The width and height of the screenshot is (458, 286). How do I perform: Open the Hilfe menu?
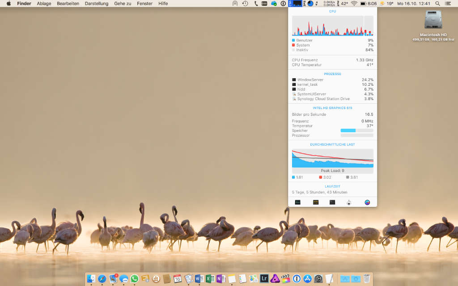coord(163,4)
